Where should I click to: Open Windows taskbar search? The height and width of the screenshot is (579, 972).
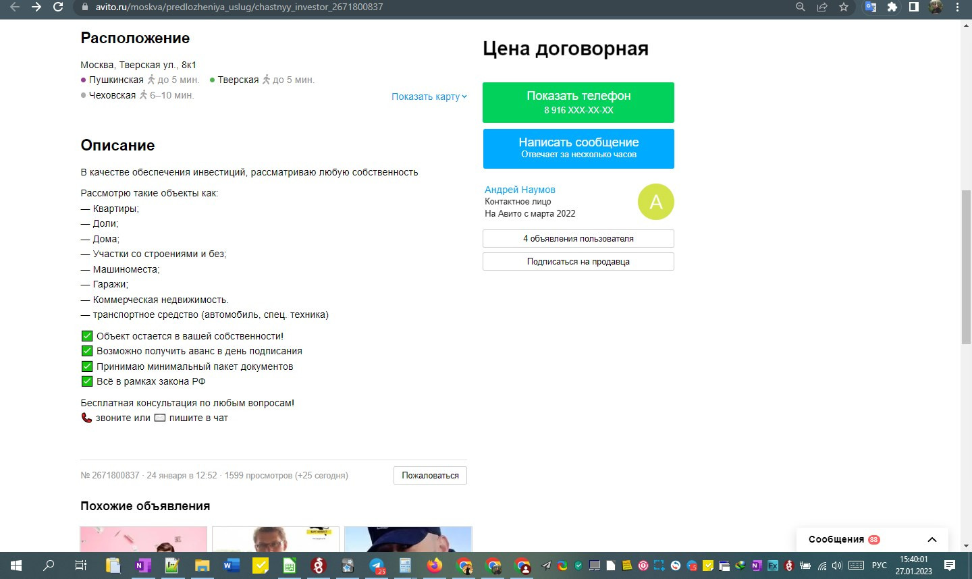[x=49, y=566]
